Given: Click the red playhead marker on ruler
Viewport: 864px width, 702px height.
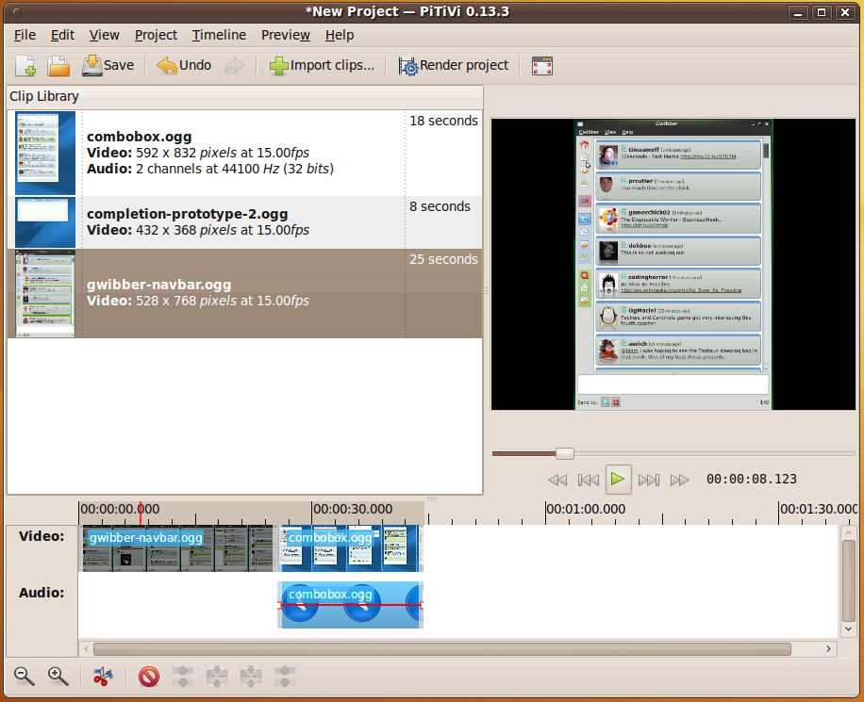Looking at the screenshot, I should click(141, 514).
